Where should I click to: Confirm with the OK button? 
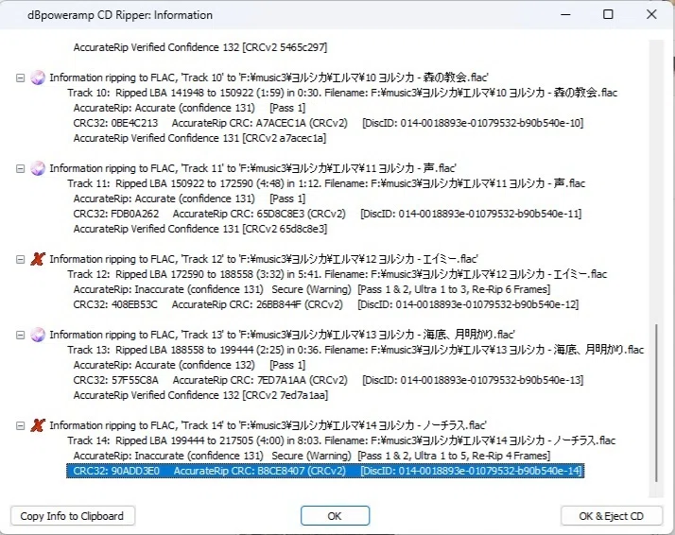[335, 516]
